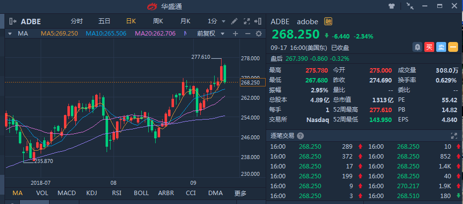This screenshot has width=463, height=204.
Task: Click the 融 margin badge next to adobe
Action: [328, 22]
